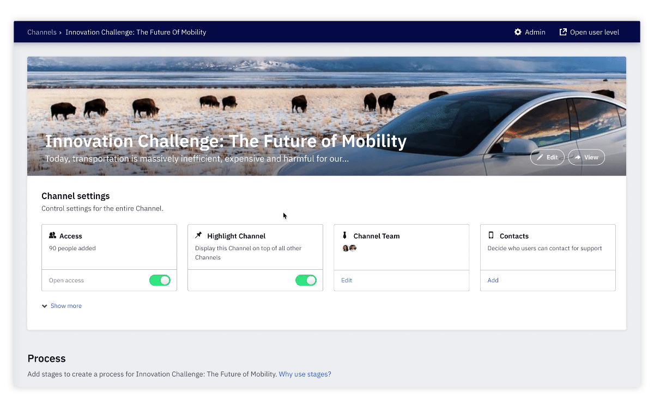Screen dimensions: 654x408
Task: Click the pencil icon on Edit button
Action: point(540,157)
